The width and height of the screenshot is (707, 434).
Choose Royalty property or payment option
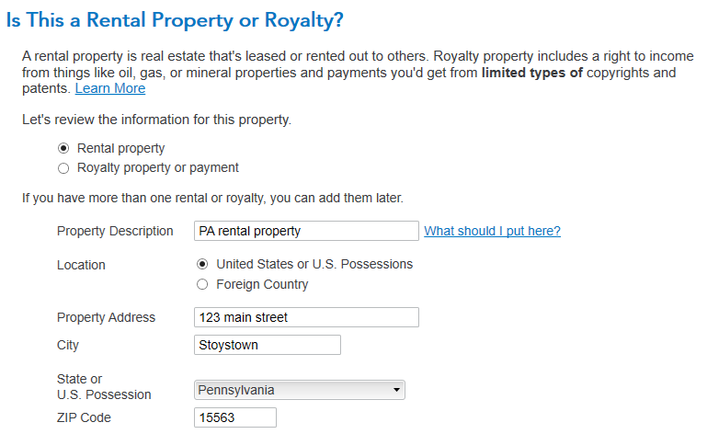(63, 168)
